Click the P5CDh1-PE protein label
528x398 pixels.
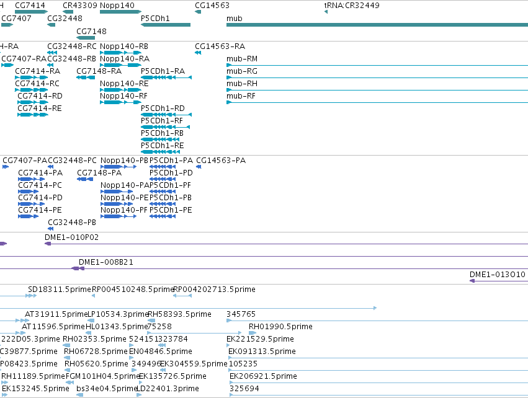pos(171,210)
